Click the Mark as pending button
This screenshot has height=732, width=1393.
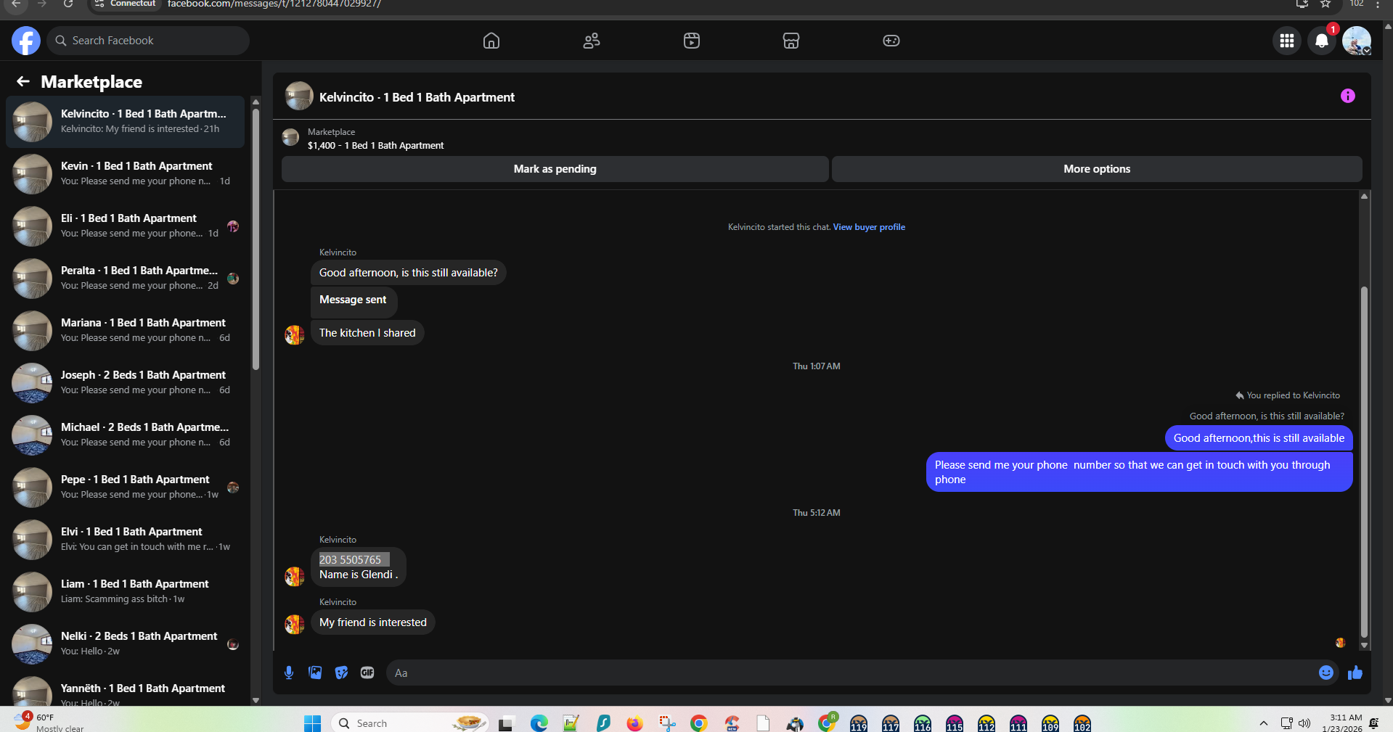pos(555,169)
